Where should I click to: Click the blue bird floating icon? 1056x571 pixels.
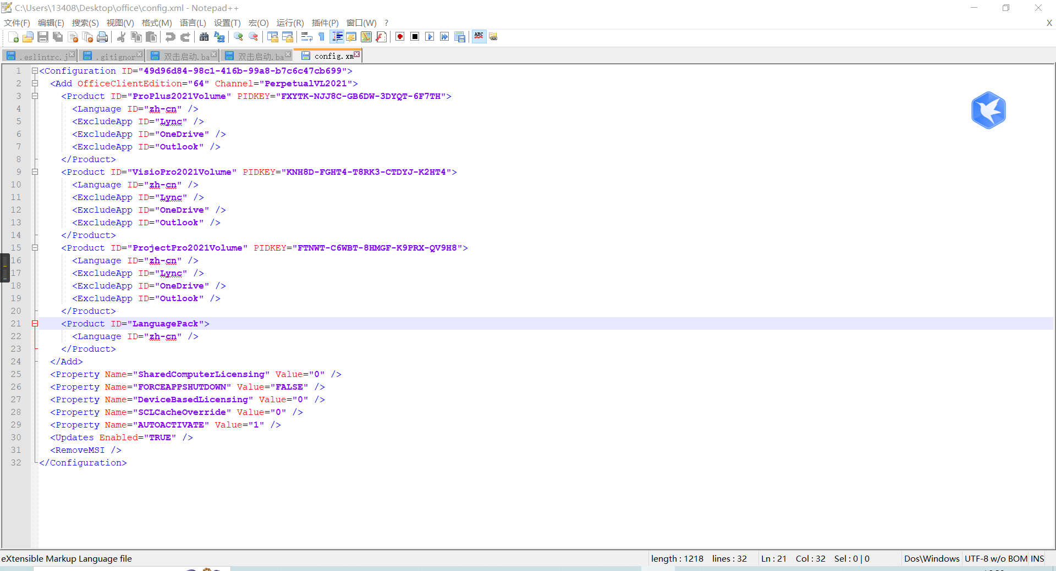(x=988, y=110)
